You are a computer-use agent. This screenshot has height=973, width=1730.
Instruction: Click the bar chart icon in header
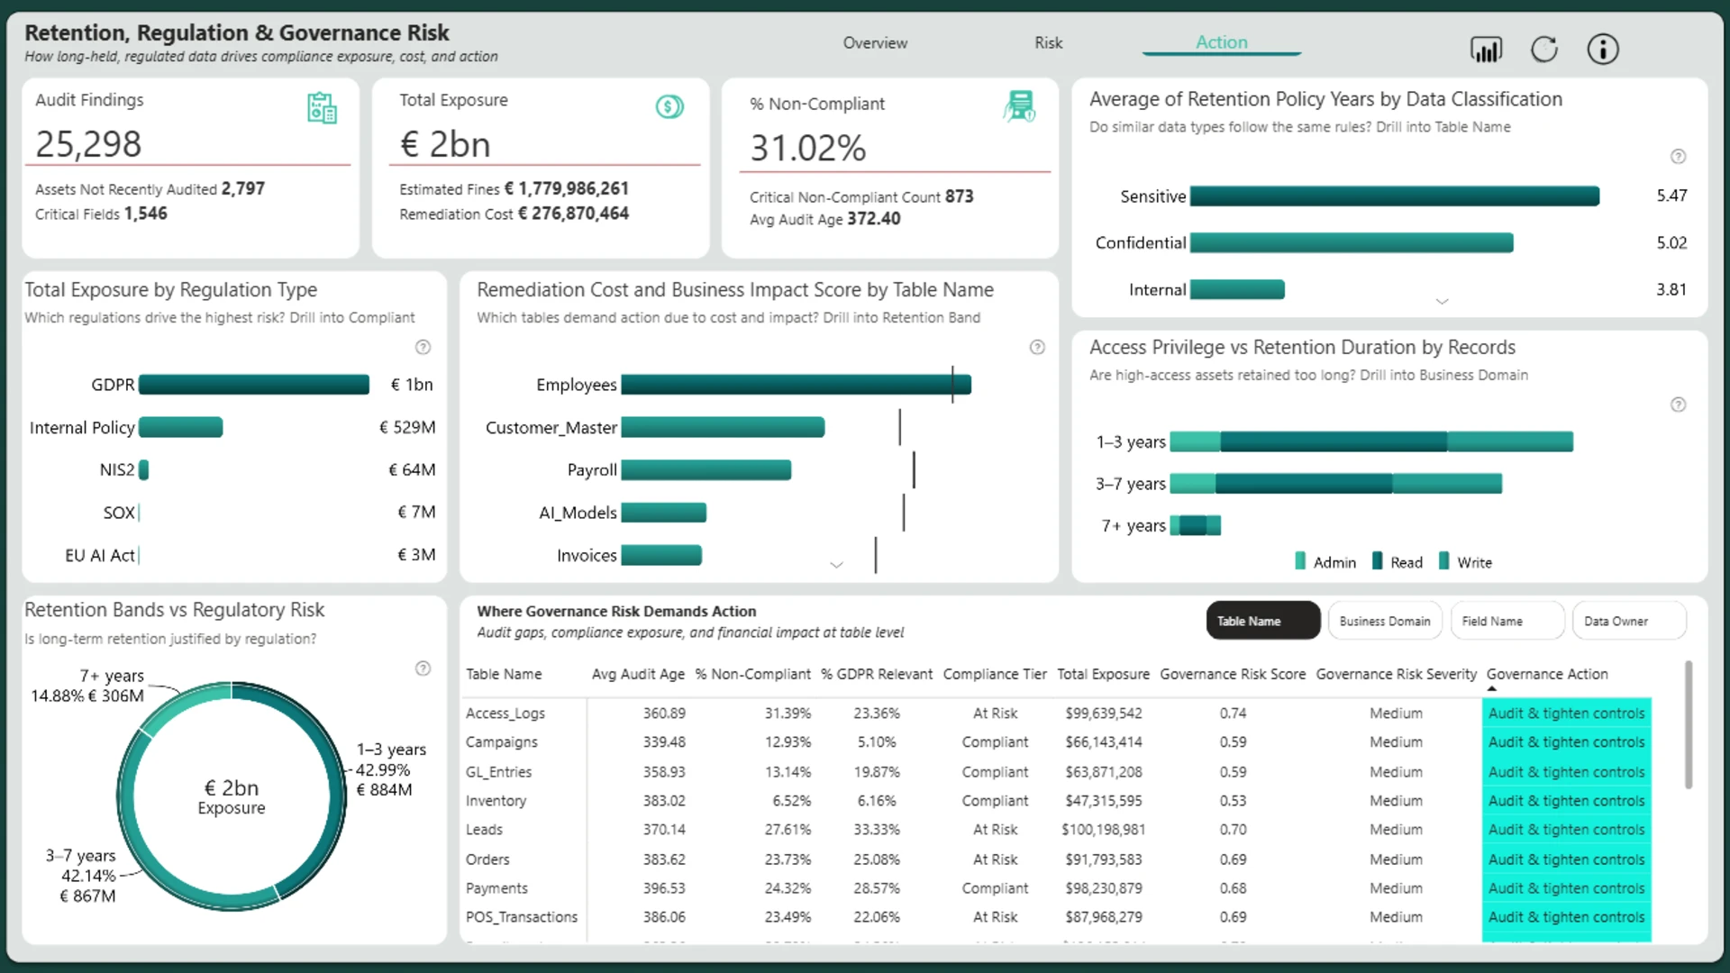point(1486,49)
